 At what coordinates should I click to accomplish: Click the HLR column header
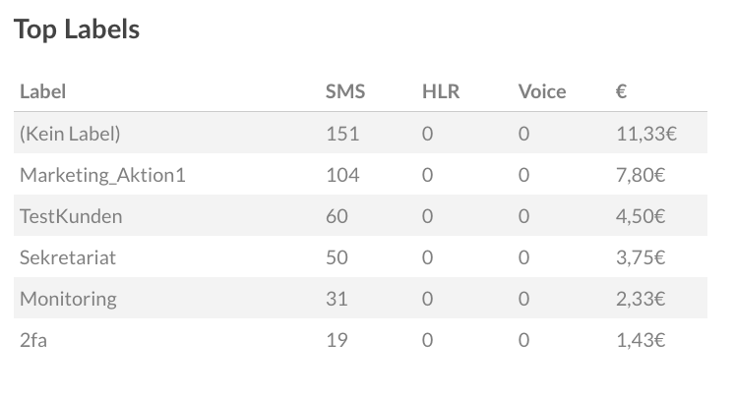point(440,91)
